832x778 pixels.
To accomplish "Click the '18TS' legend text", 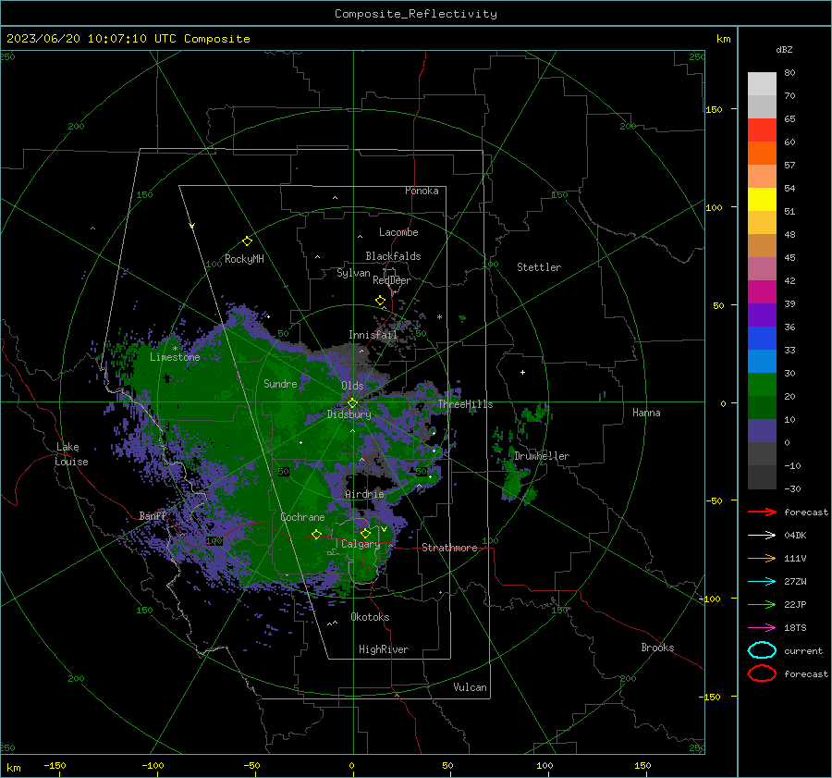I will tap(795, 628).
